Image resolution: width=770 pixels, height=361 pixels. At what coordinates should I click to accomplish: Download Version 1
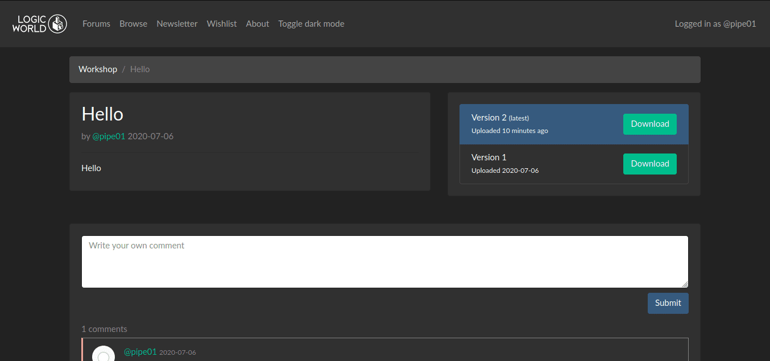tap(650, 164)
